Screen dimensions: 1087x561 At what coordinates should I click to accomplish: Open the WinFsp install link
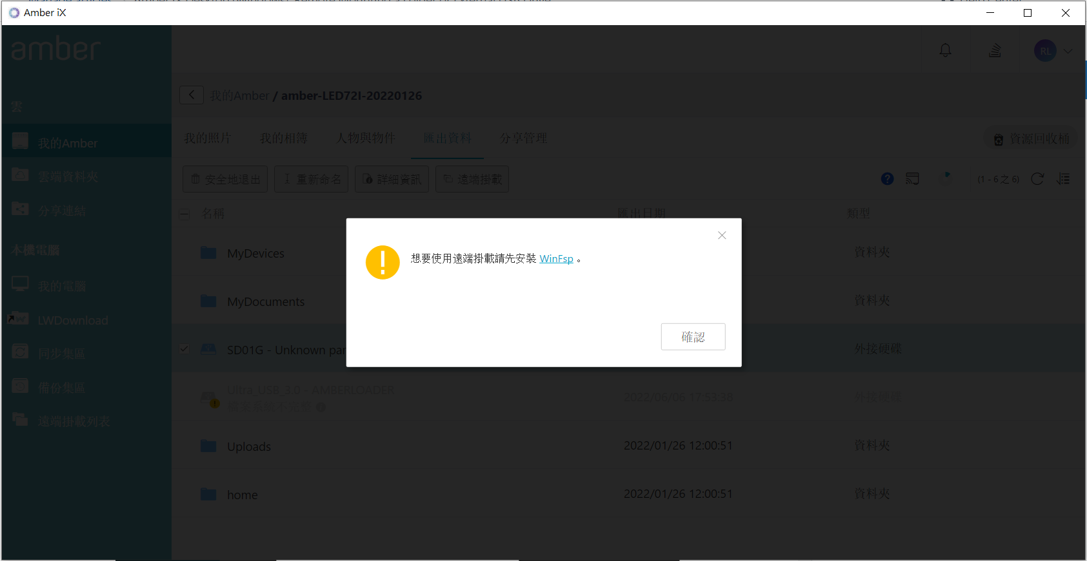pyautogui.click(x=556, y=258)
